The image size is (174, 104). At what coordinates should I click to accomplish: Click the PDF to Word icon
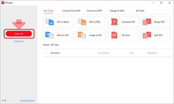(50, 22)
